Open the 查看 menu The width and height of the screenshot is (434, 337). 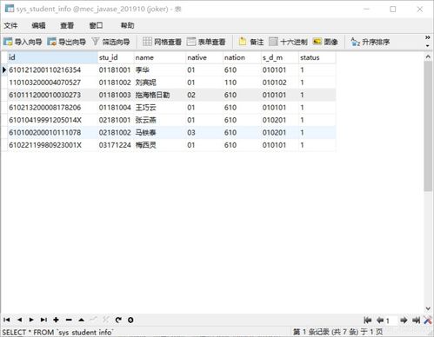(67, 26)
